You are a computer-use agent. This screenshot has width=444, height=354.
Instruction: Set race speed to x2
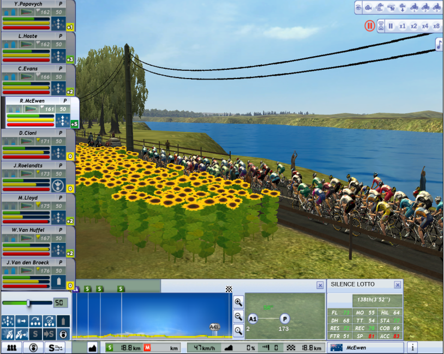click(x=413, y=26)
